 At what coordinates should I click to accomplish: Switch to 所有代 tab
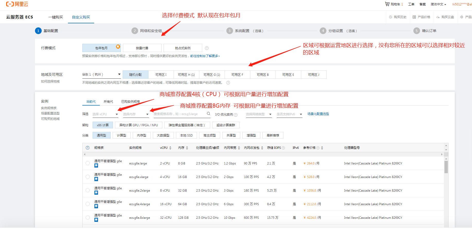(109, 102)
